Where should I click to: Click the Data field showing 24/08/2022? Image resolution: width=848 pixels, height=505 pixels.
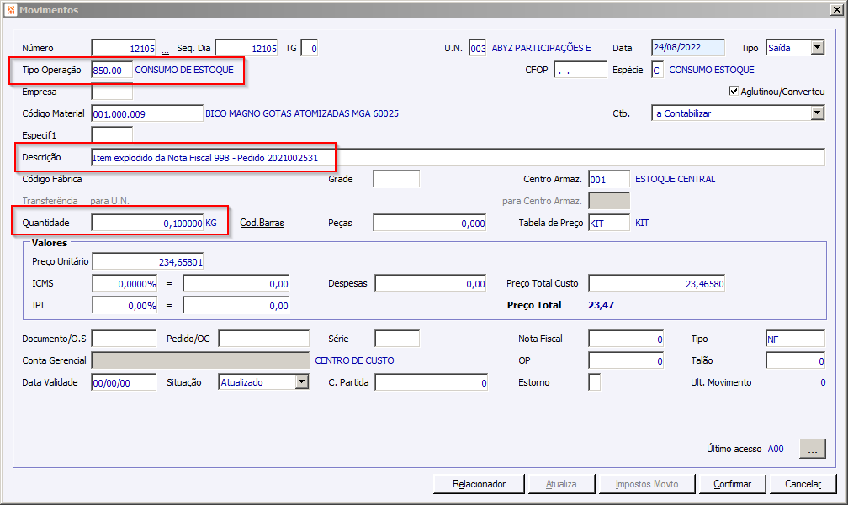(x=688, y=48)
